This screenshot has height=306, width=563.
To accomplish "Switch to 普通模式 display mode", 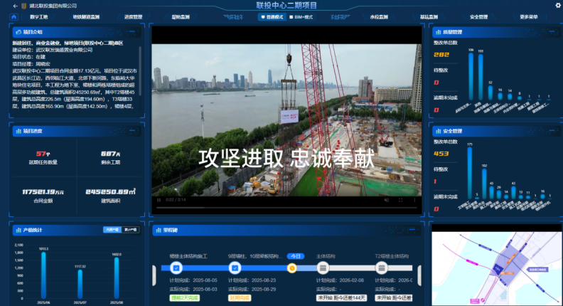I will click(x=272, y=16).
